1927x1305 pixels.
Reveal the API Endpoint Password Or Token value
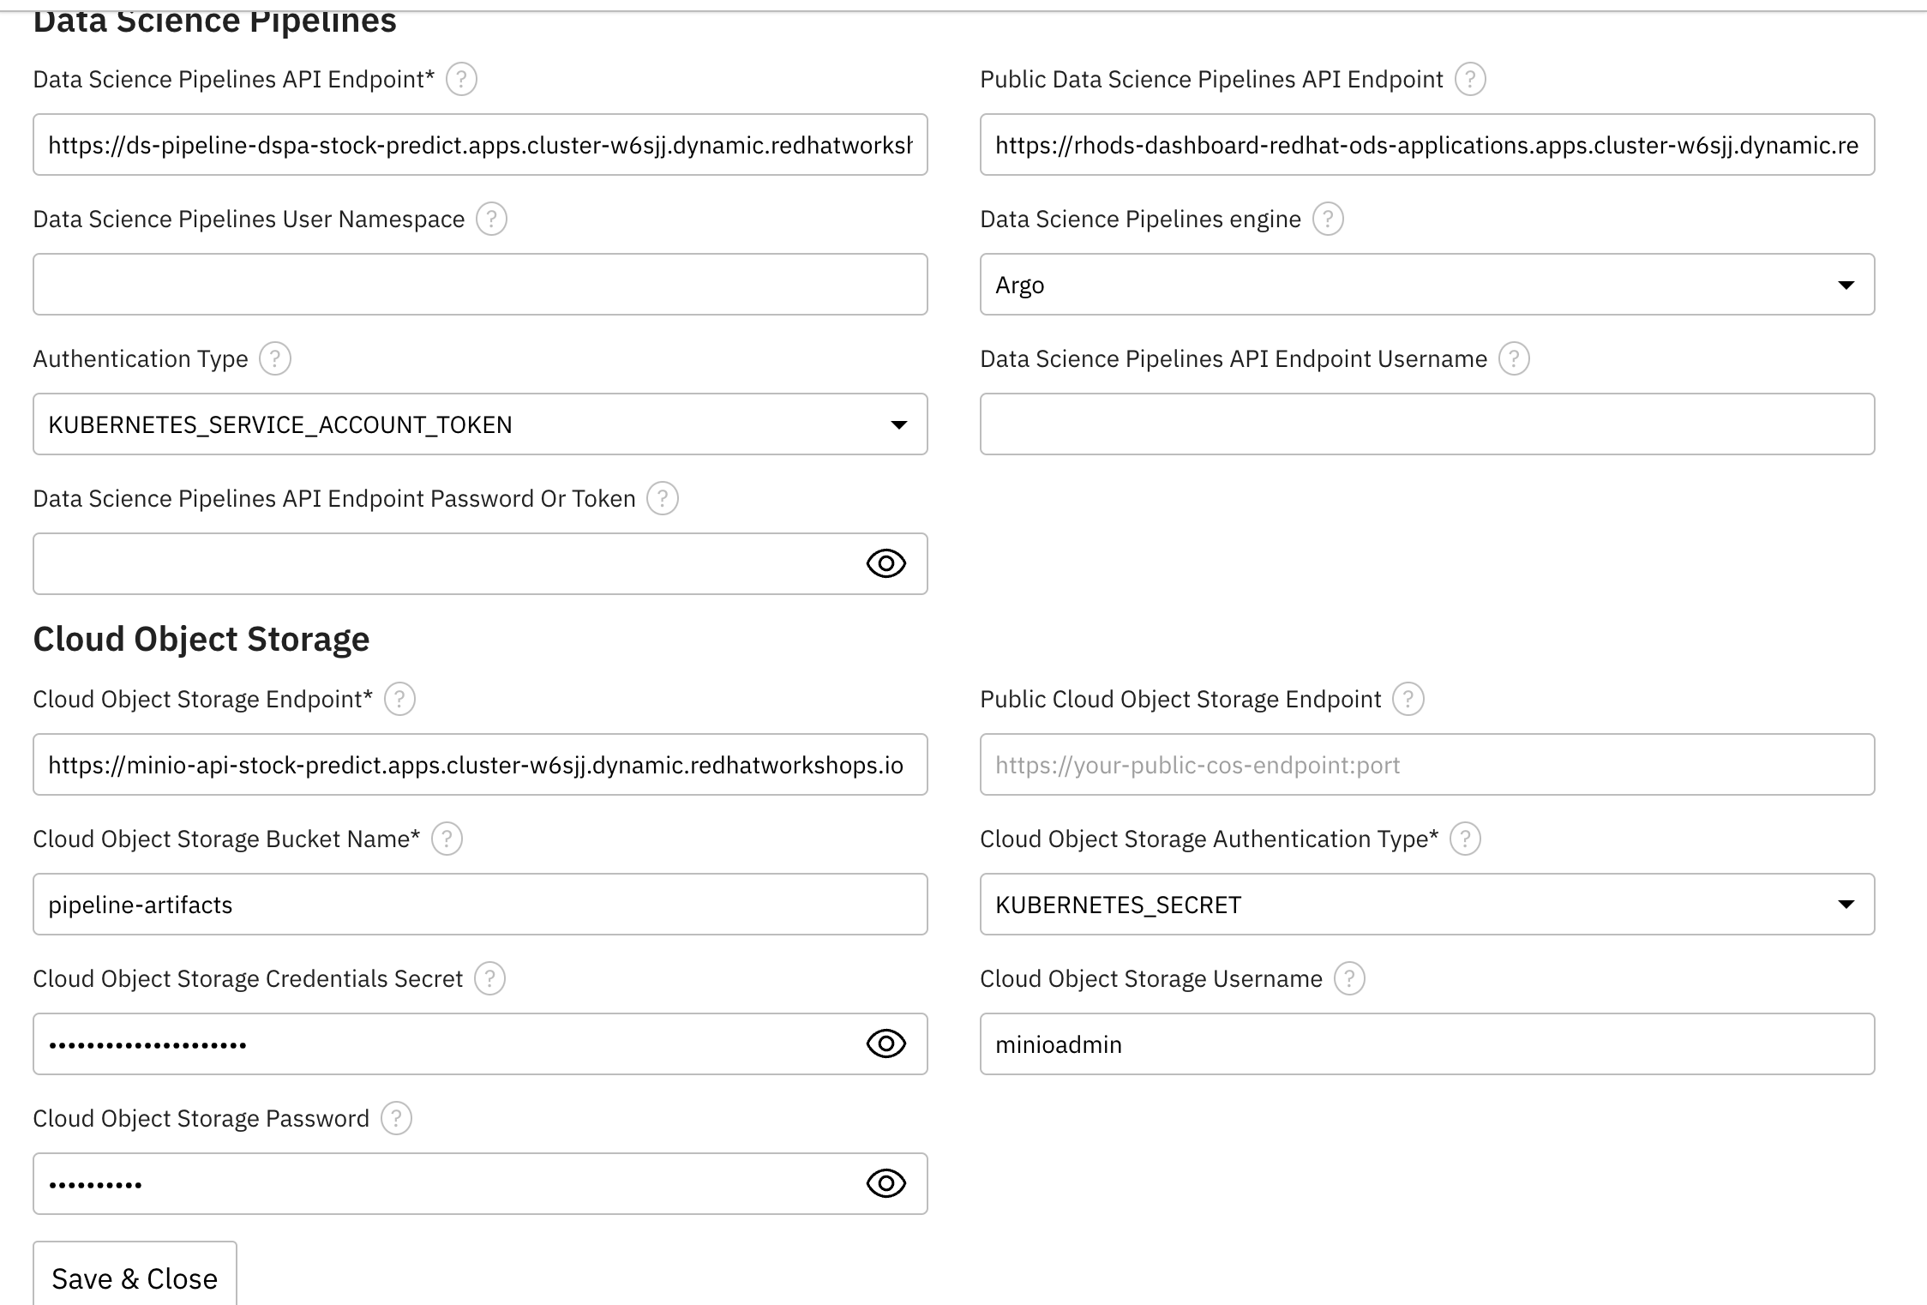tap(885, 563)
